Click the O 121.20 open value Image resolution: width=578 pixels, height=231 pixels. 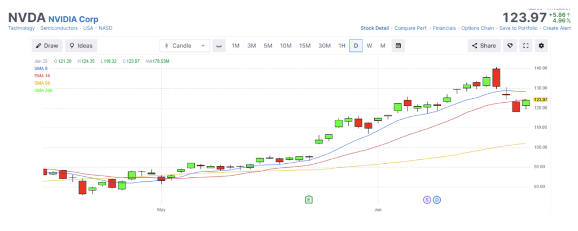pos(62,61)
